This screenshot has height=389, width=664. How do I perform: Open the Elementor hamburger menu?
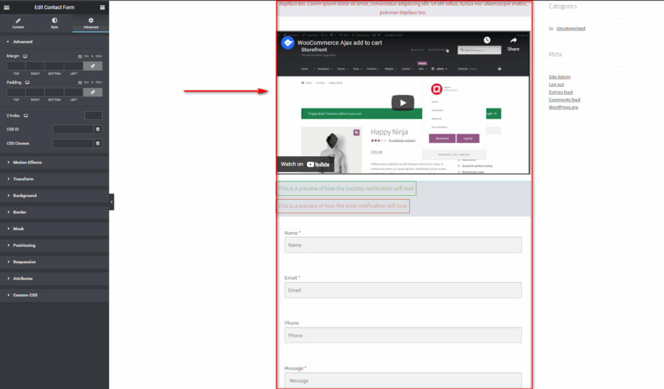[x=6, y=7]
